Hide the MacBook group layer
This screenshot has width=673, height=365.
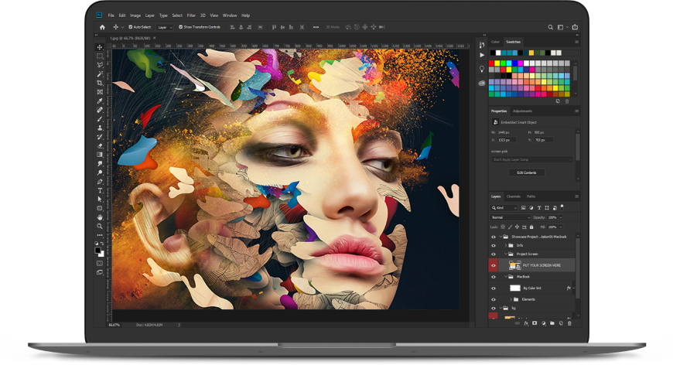pos(494,277)
